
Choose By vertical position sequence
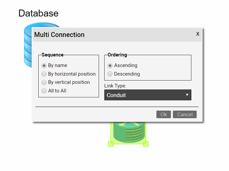coord(44,82)
